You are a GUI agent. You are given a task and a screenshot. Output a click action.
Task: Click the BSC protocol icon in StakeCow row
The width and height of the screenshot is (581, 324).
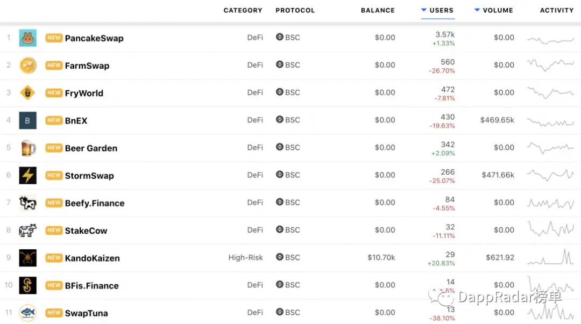[x=280, y=229]
